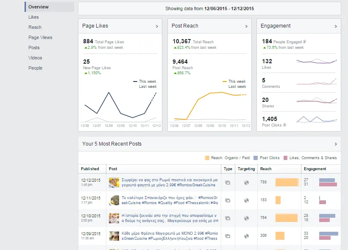348x250 pixels.
Task: Click the post type icon in the 12/09/2015 row
Action: coord(228,236)
